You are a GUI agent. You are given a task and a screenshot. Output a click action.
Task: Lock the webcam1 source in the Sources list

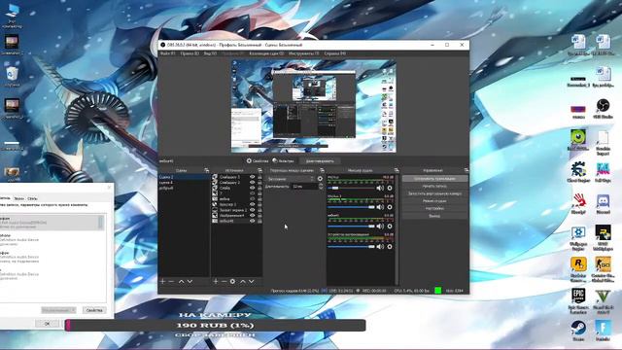(259, 221)
